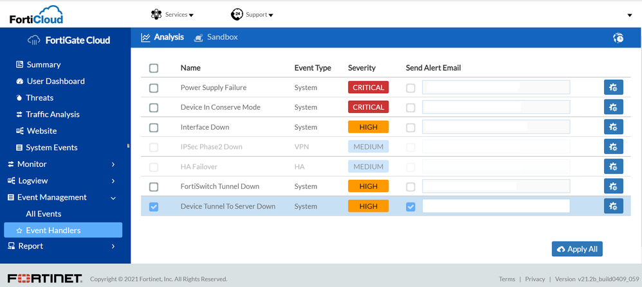Click the Apply All button
The width and height of the screenshot is (642, 287).
tap(577, 249)
